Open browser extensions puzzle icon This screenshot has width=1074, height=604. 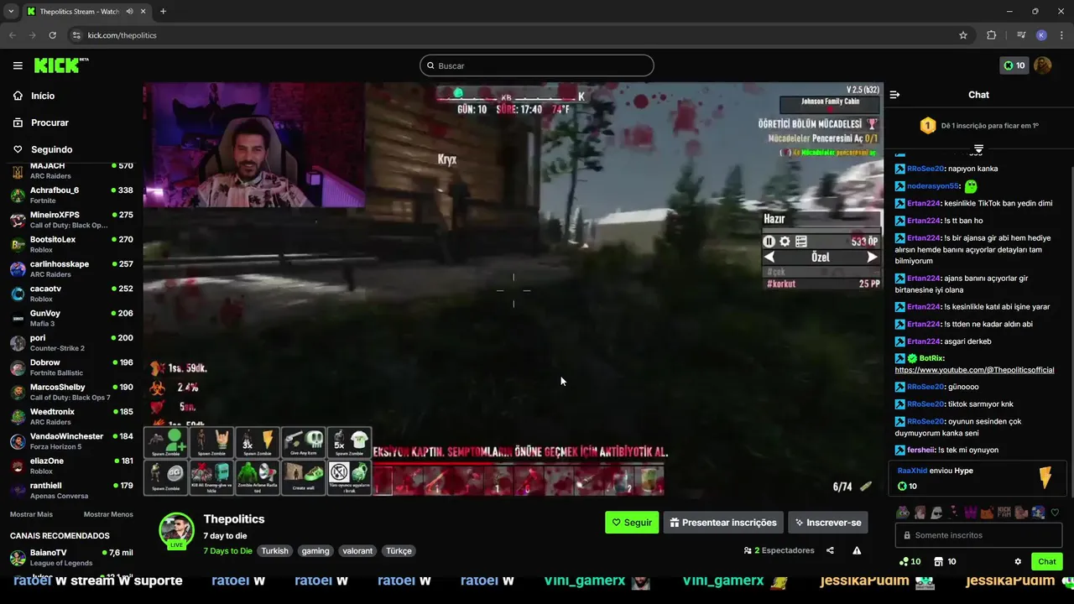991,35
